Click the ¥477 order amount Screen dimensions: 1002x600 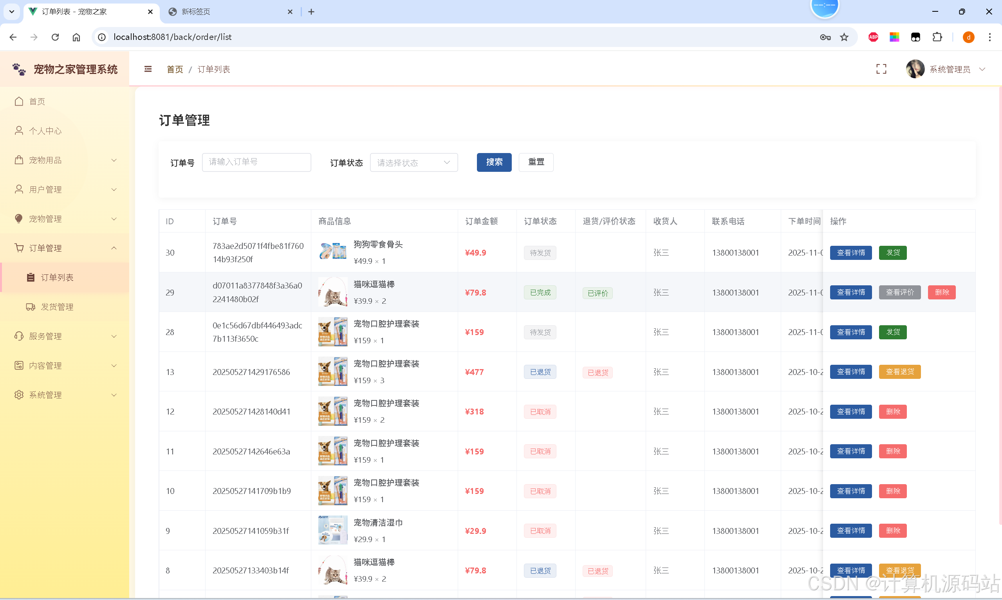click(474, 372)
